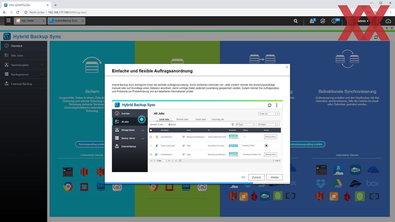Reload the browser page

[18, 12]
